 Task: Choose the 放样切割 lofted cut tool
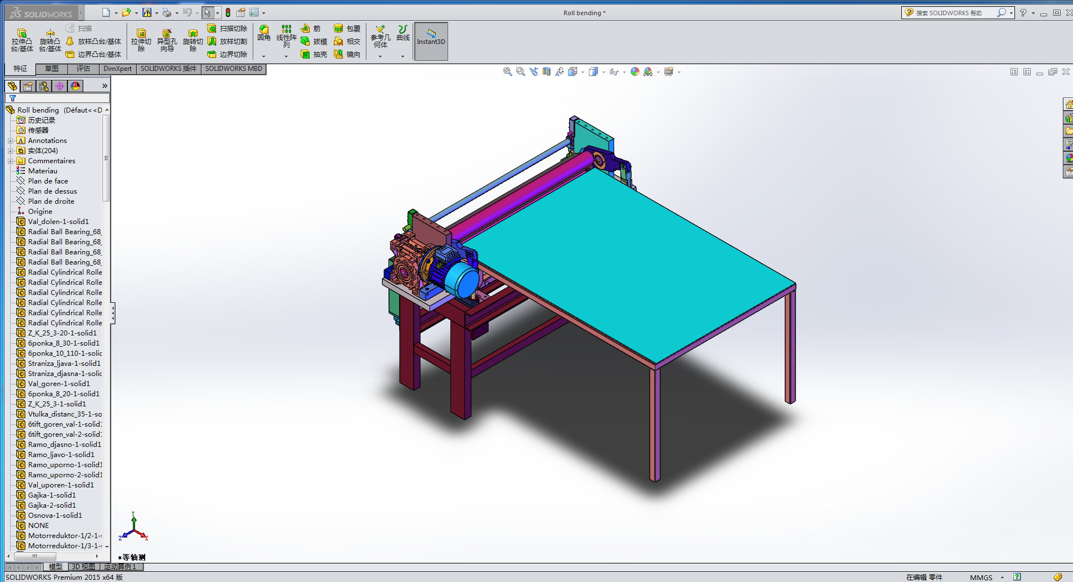point(227,41)
